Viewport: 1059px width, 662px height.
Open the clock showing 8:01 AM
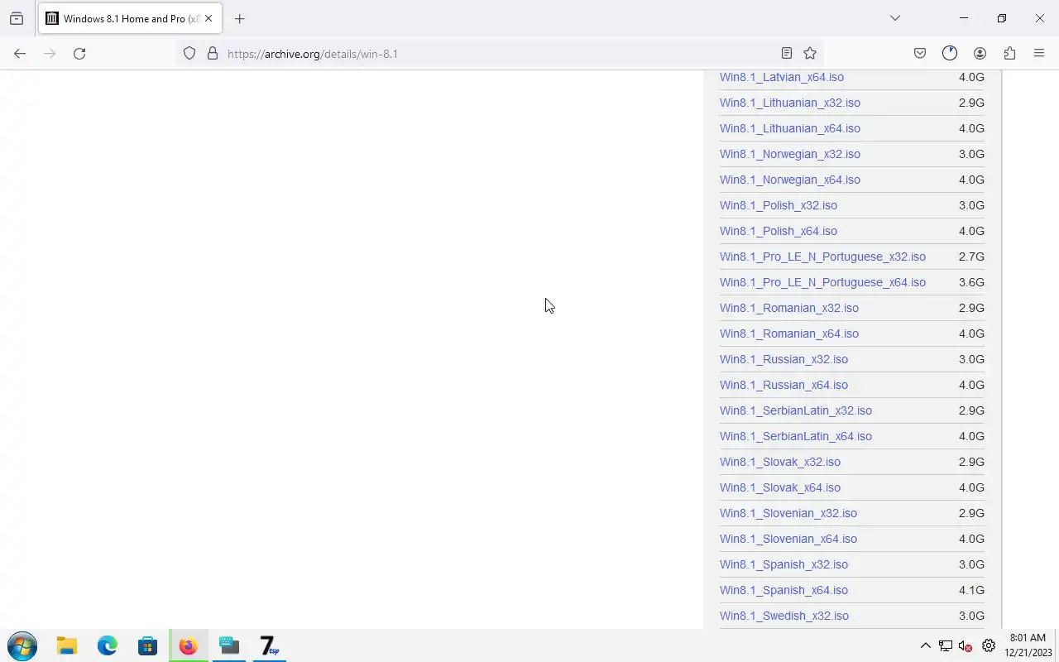click(1028, 645)
